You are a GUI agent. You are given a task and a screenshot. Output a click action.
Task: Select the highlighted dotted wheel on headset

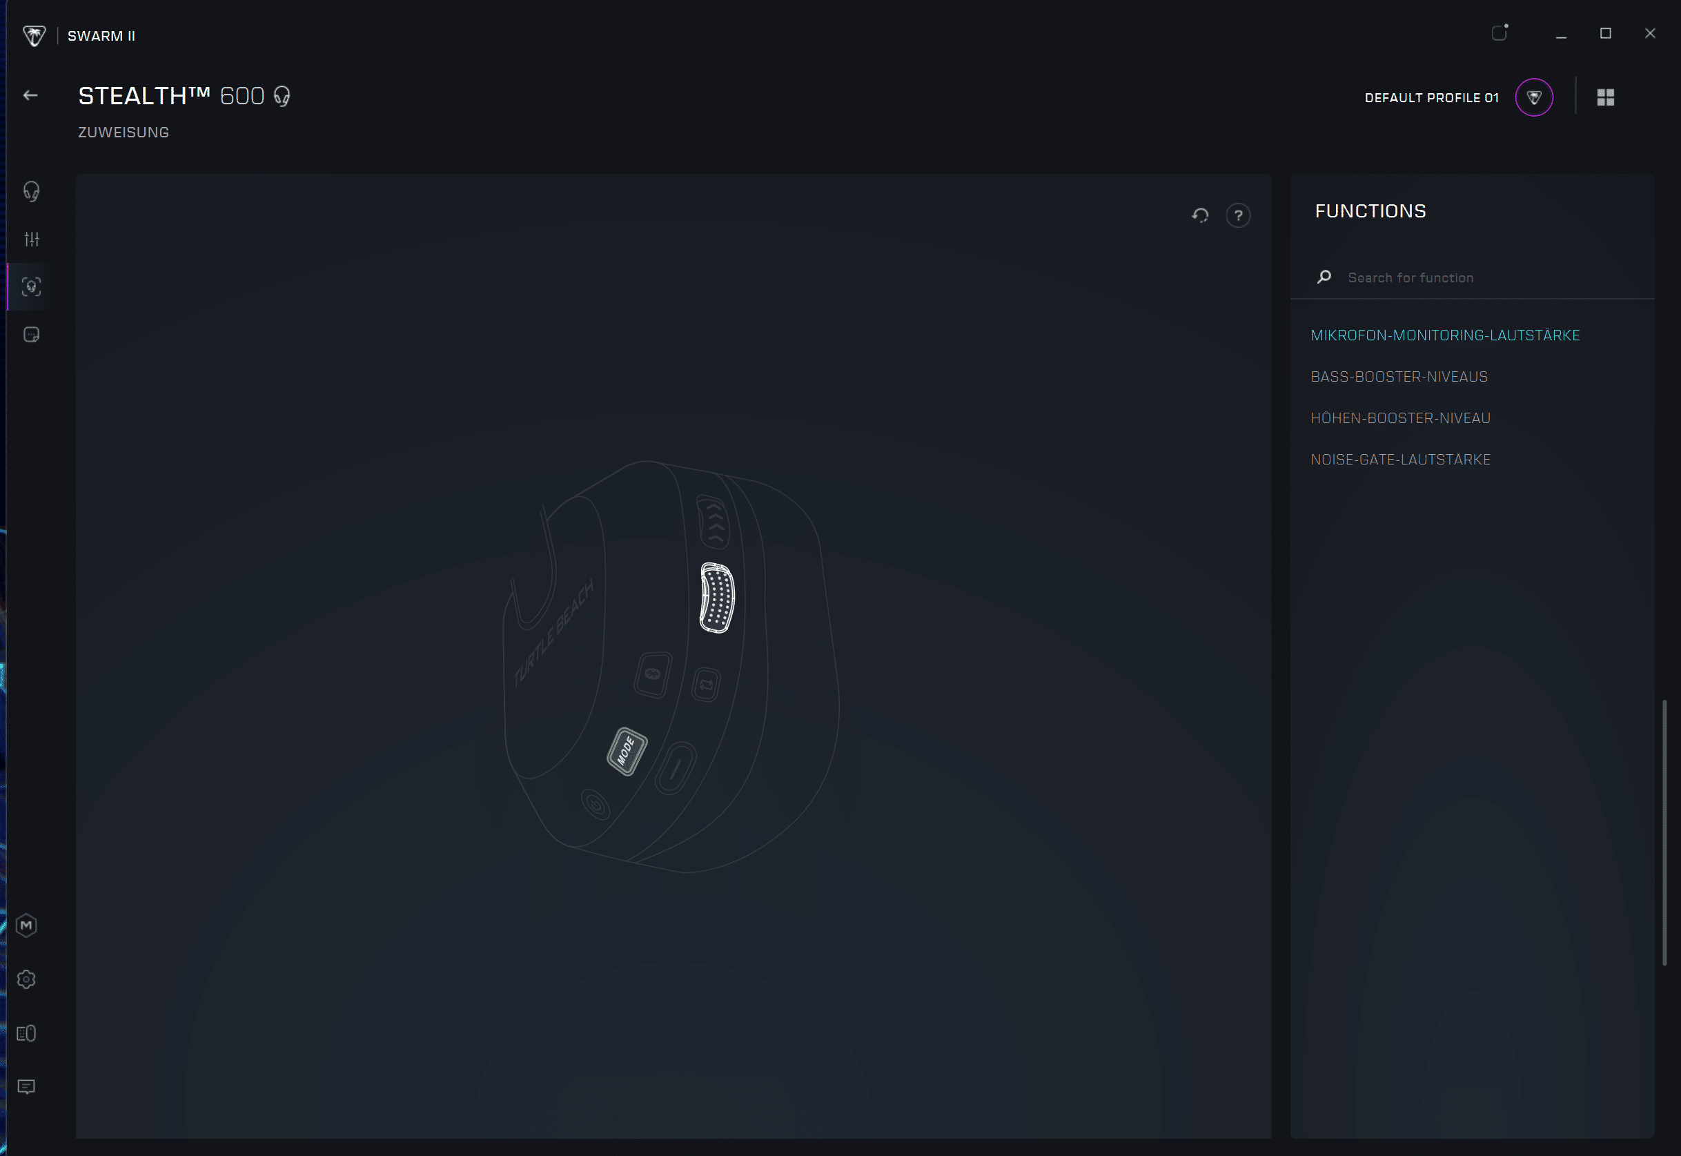pyautogui.click(x=717, y=598)
